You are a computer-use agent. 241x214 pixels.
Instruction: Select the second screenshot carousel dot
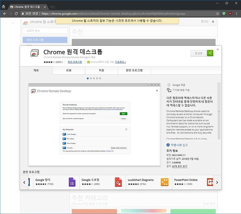[x=91, y=78]
